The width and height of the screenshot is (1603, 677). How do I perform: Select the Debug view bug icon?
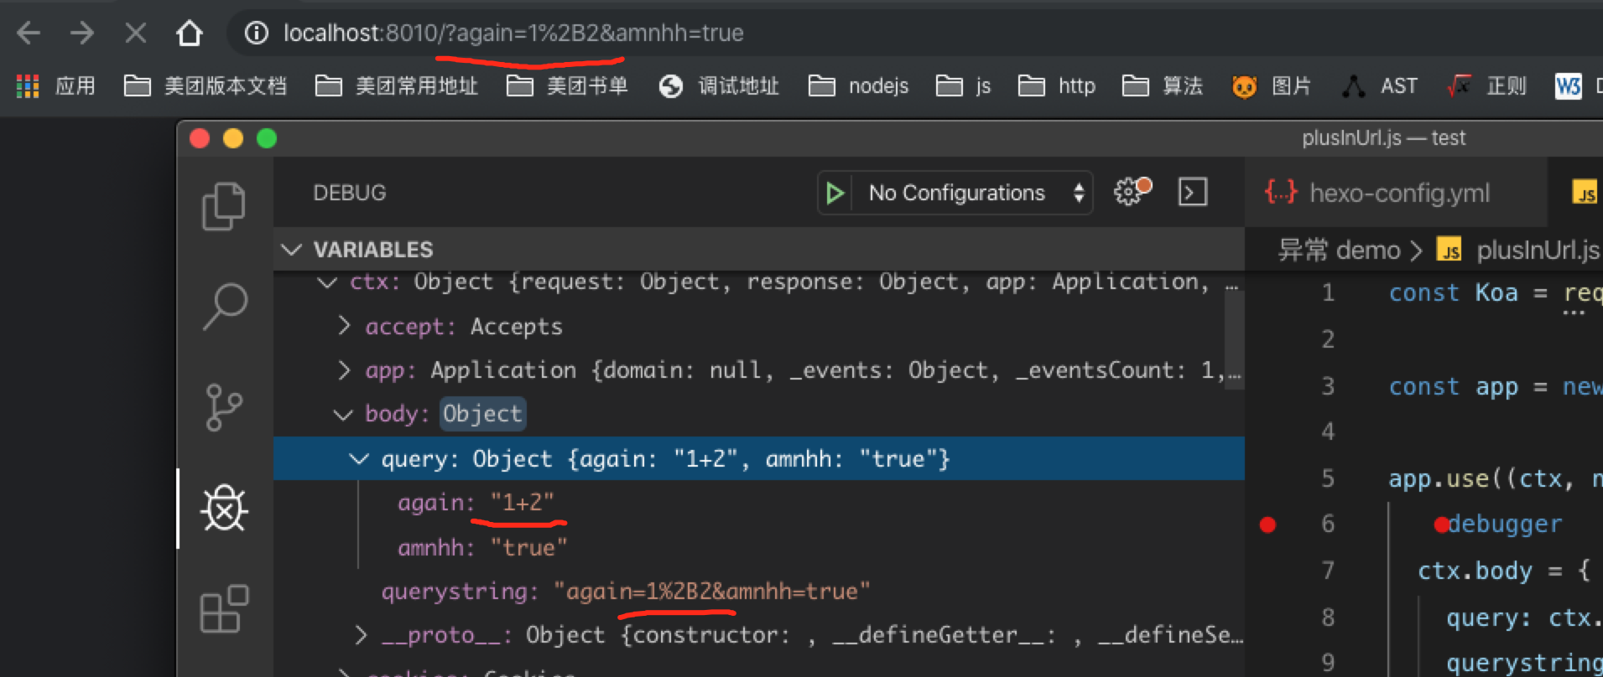click(x=224, y=509)
